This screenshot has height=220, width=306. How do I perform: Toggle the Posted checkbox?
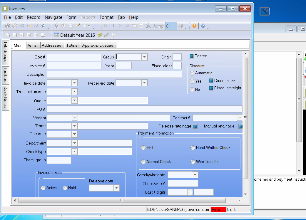(x=191, y=56)
